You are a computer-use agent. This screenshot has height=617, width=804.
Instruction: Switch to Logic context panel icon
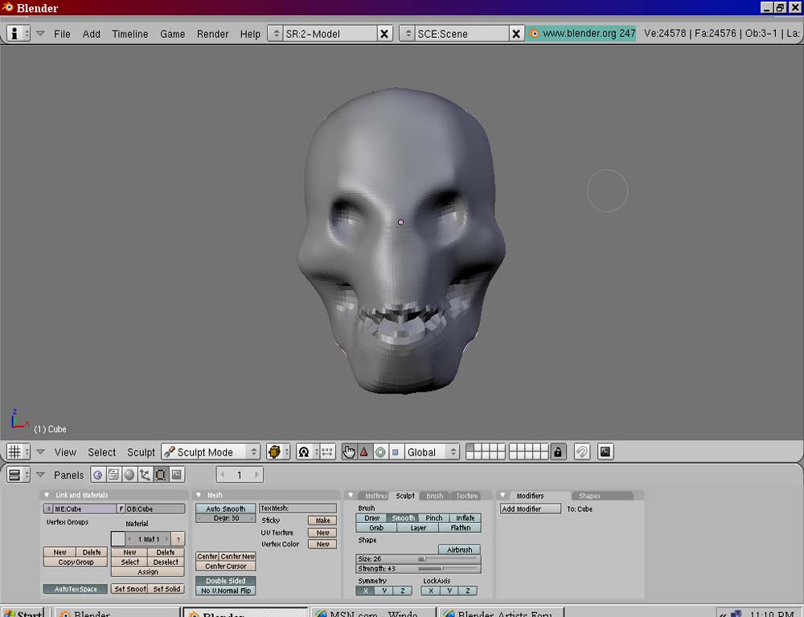[x=98, y=475]
